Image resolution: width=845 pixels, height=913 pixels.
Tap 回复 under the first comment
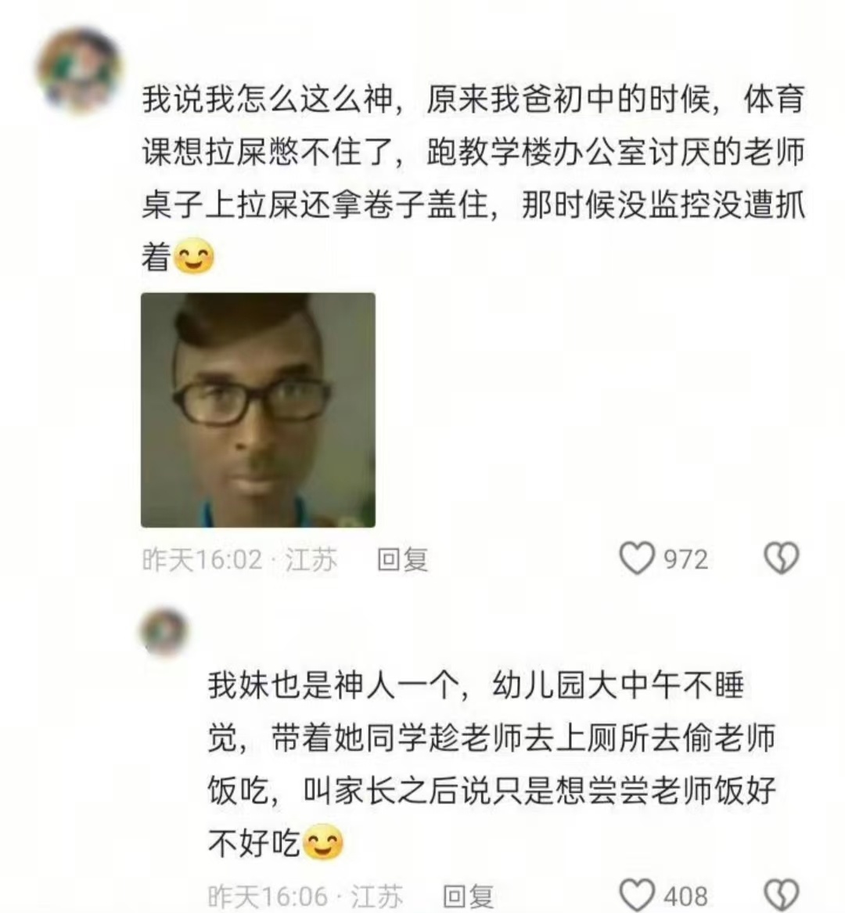(403, 560)
